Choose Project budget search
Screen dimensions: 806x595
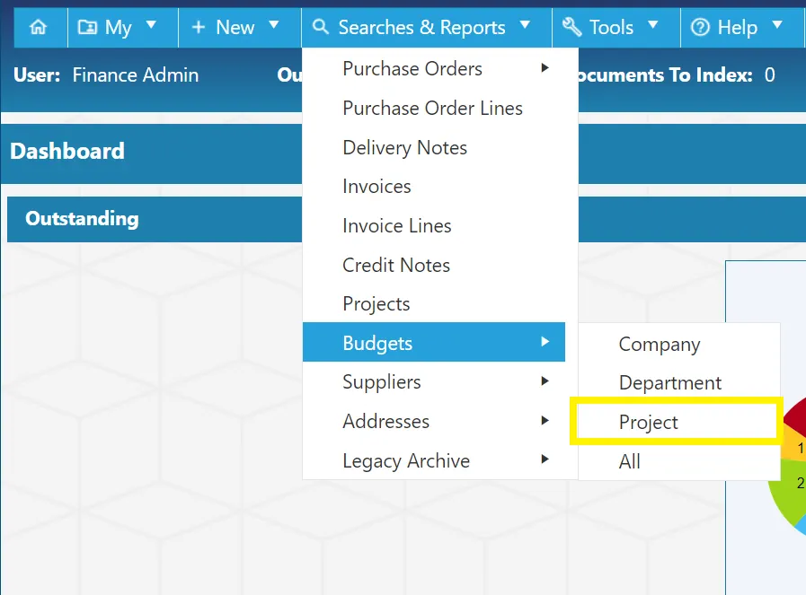coord(677,422)
